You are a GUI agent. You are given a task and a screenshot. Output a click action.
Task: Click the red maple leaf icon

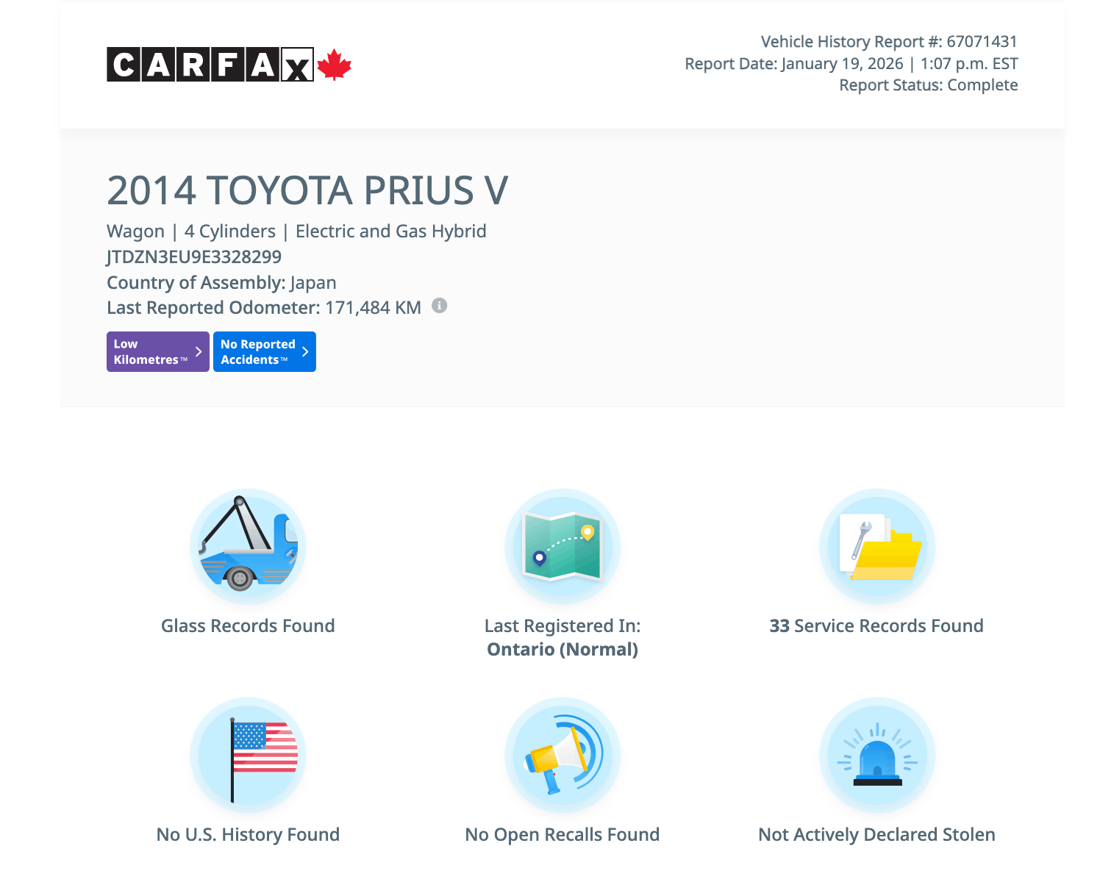(335, 65)
